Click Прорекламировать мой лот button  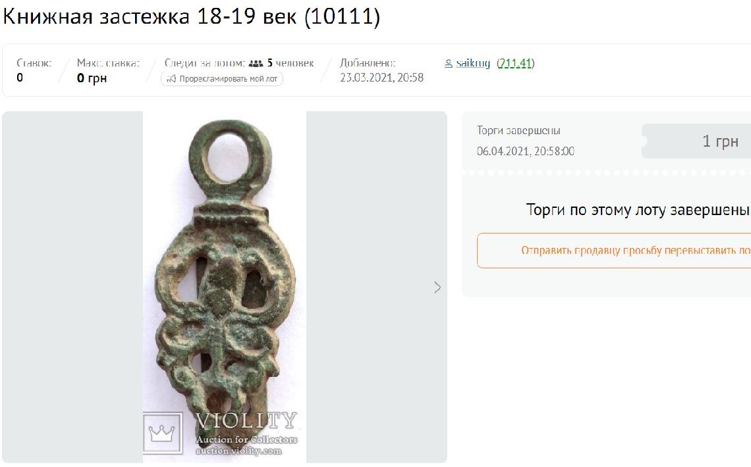point(222,79)
